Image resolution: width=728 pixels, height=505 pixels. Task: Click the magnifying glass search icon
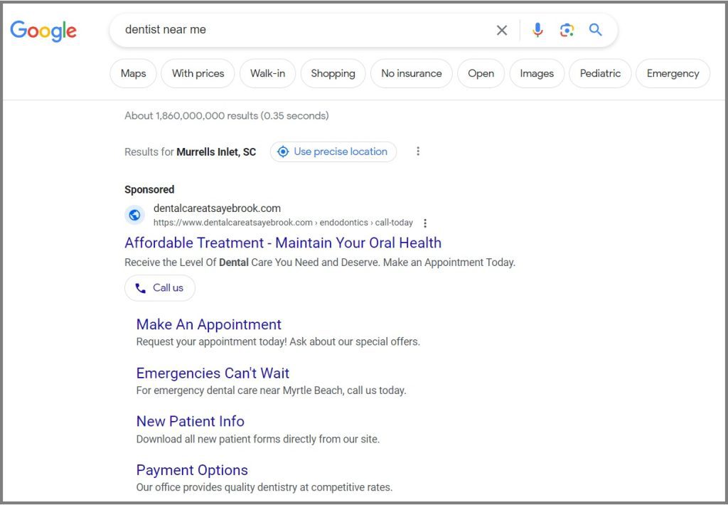pyautogui.click(x=596, y=30)
